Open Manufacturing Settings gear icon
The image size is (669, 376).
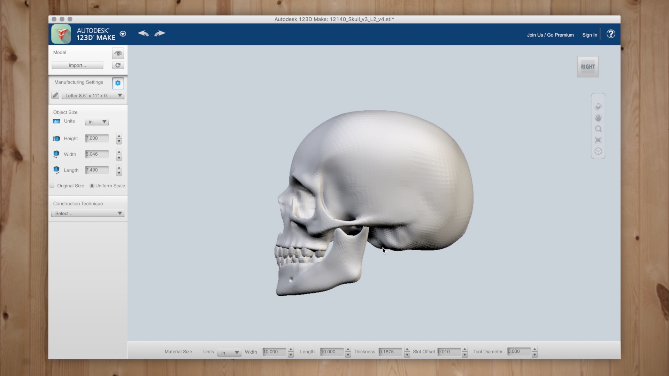(x=118, y=83)
